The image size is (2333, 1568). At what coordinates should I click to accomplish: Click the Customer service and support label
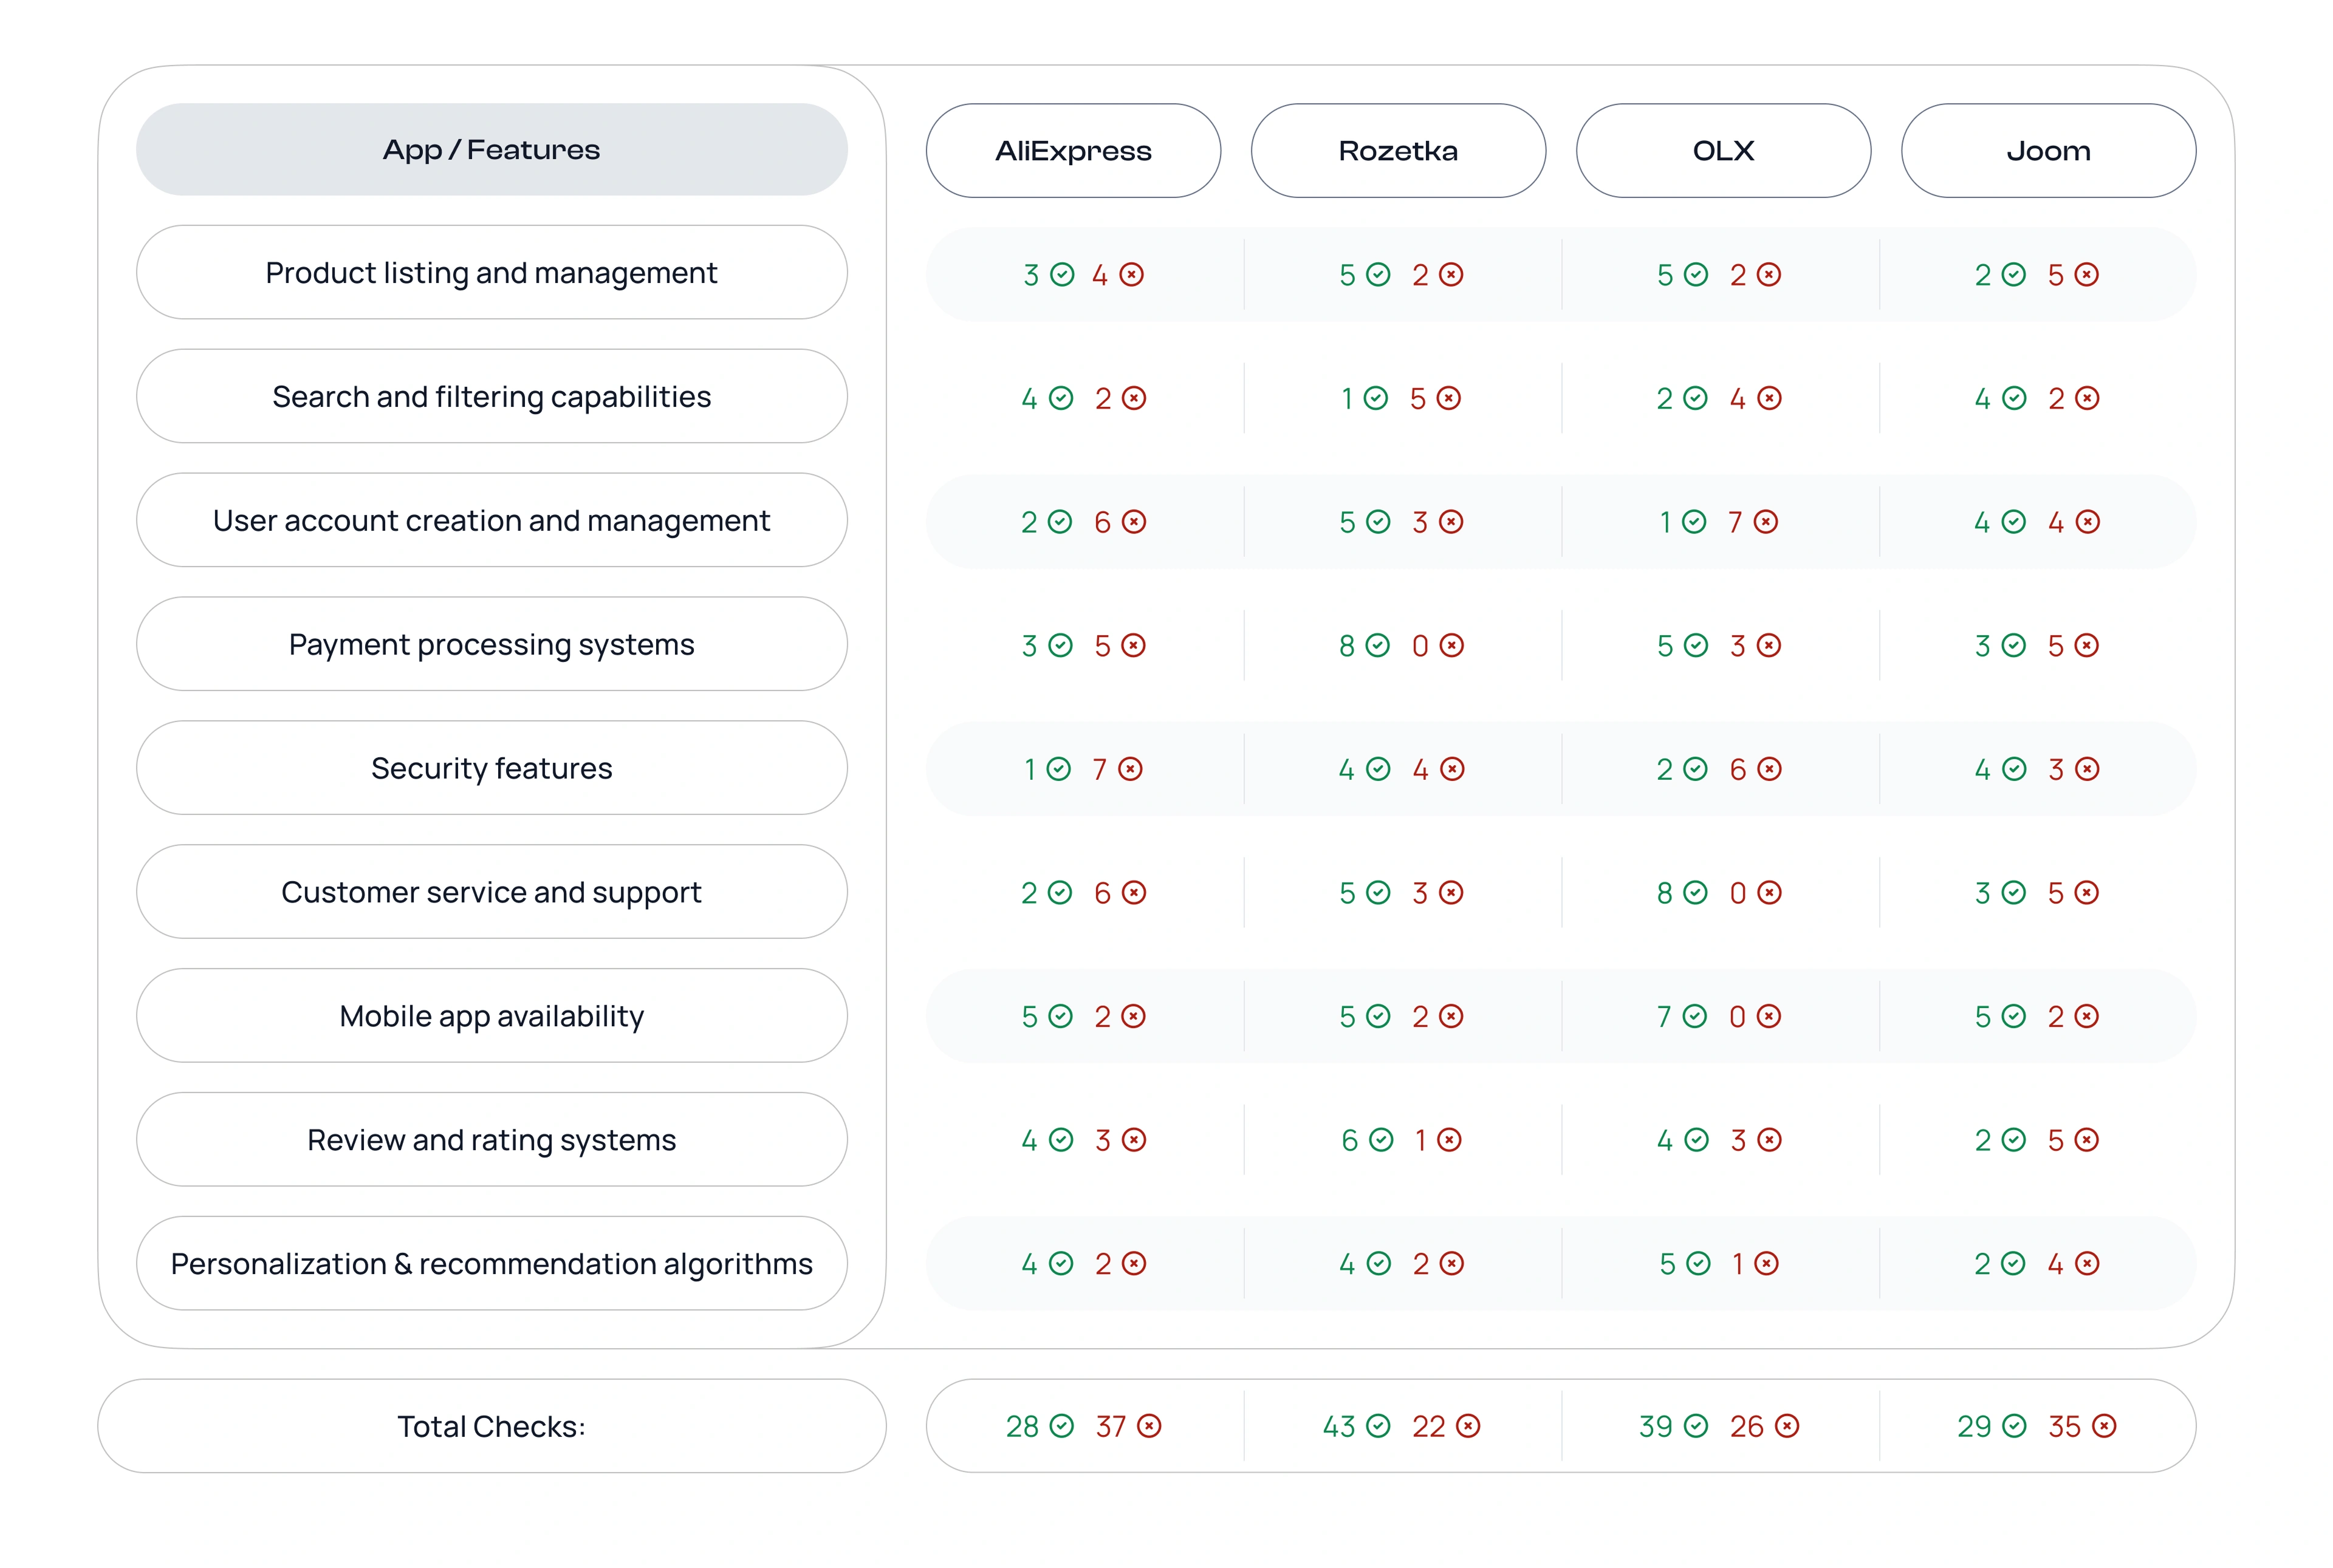(x=492, y=891)
